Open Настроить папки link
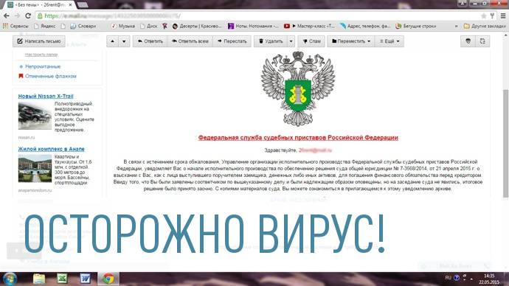 pos(41,55)
